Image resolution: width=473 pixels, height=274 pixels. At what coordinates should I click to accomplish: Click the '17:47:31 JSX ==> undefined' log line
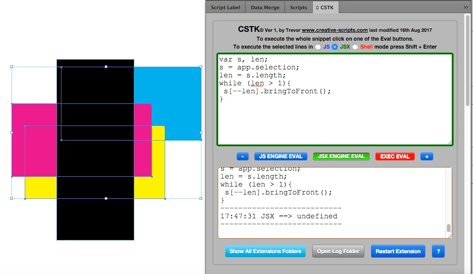tap(279, 216)
